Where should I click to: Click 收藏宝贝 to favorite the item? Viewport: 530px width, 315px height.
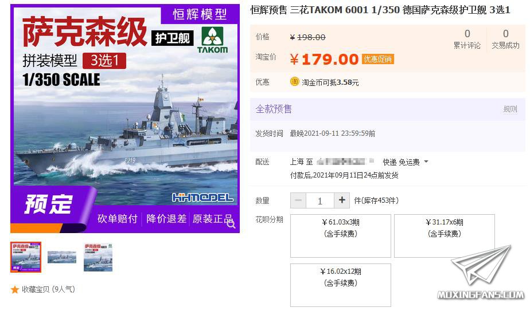[x=48, y=289]
